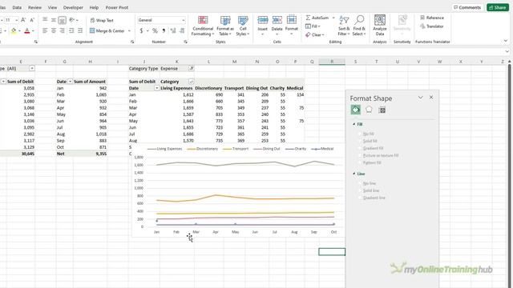The height and width of the screenshot is (288, 513).
Task: Click the Fill button in Editing group
Action: pos(313,26)
